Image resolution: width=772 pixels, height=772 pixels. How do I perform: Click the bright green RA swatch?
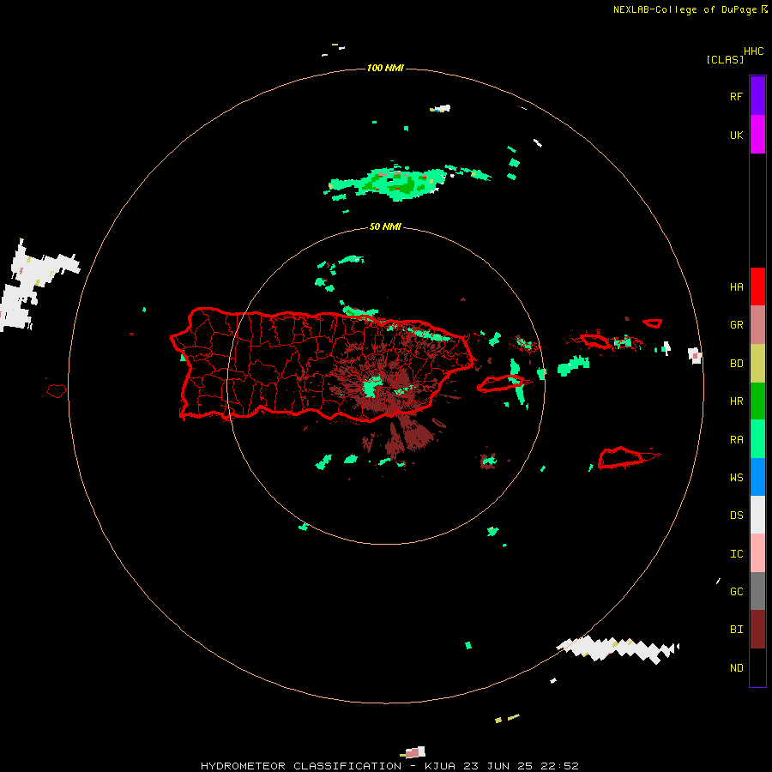(x=757, y=439)
